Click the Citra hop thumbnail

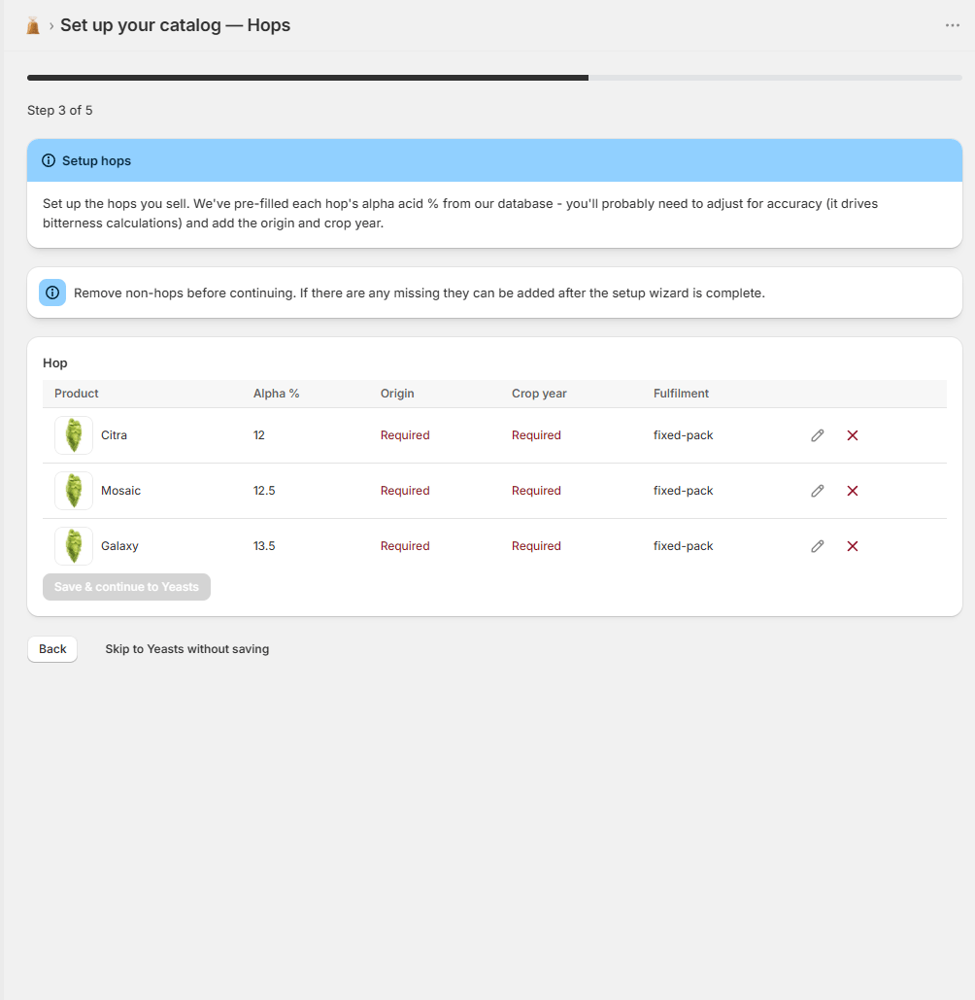click(x=74, y=435)
